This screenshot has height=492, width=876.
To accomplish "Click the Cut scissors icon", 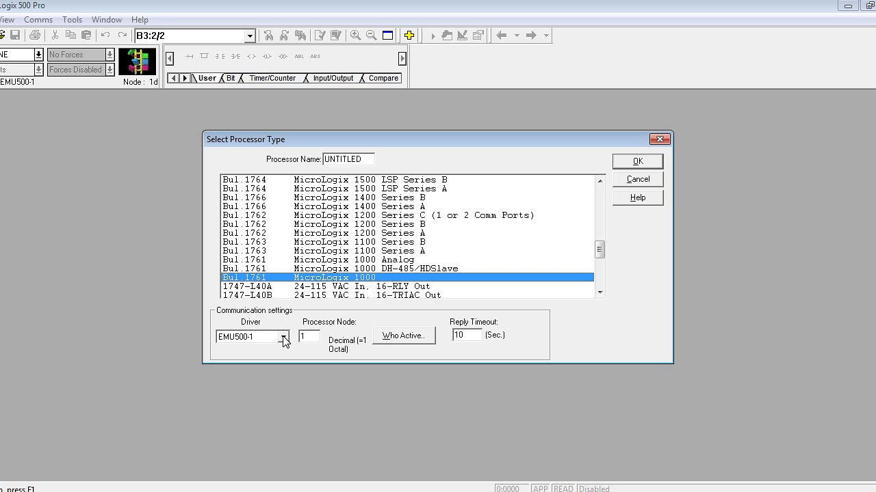I will pyautogui.click(x=55, y=36).
